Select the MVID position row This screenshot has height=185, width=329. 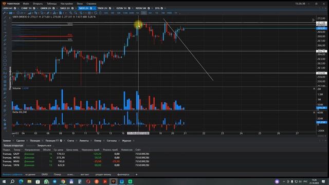coord(76,161)
